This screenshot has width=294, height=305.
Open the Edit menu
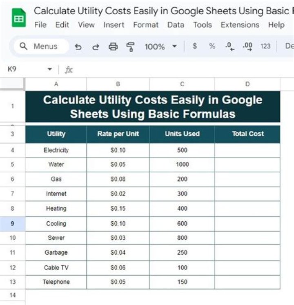(x=62, y=25)
